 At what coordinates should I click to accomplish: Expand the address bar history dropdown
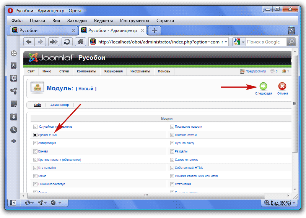point(226,42)
